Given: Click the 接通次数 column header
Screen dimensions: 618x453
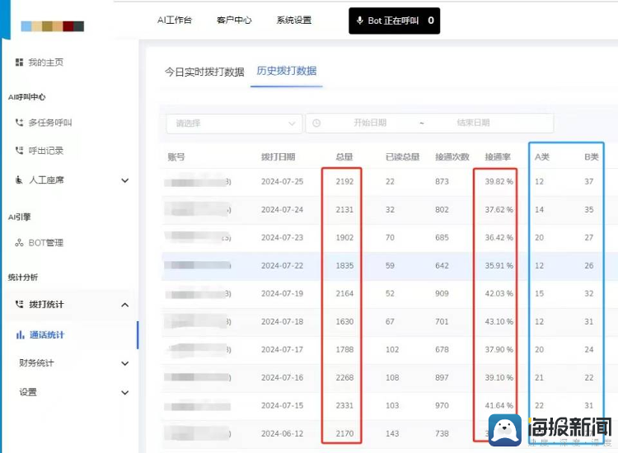Looking at the screenshot, I should tap(452, 157).
